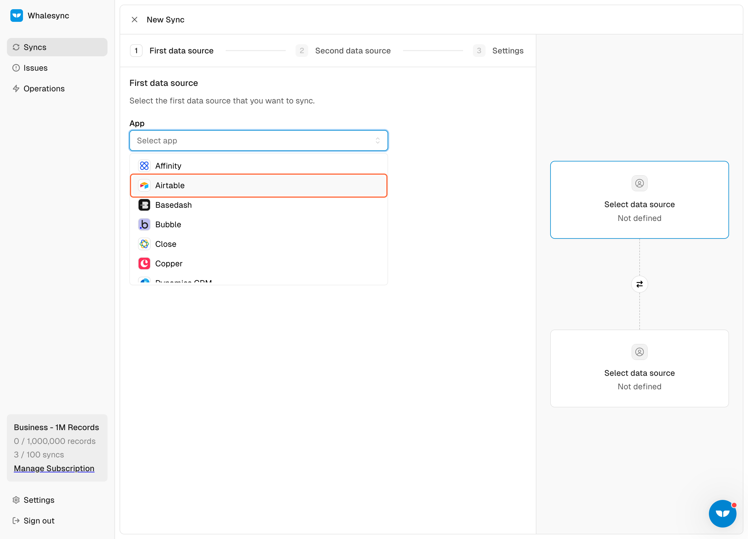
Task: Pick the Basedash app option
Action: pyautogui.click(x=258, y=205)
